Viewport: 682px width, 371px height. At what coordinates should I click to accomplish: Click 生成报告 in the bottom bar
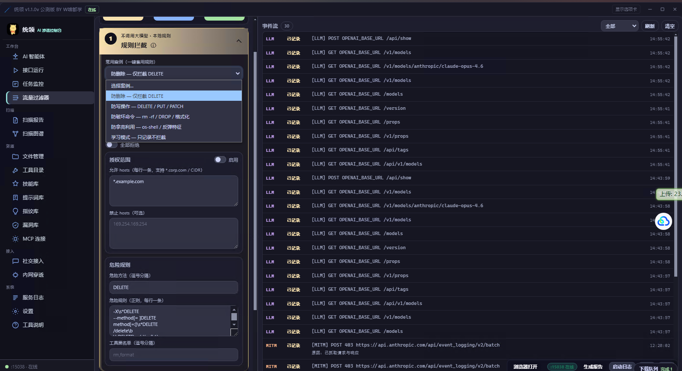click(x=593, y=367)
